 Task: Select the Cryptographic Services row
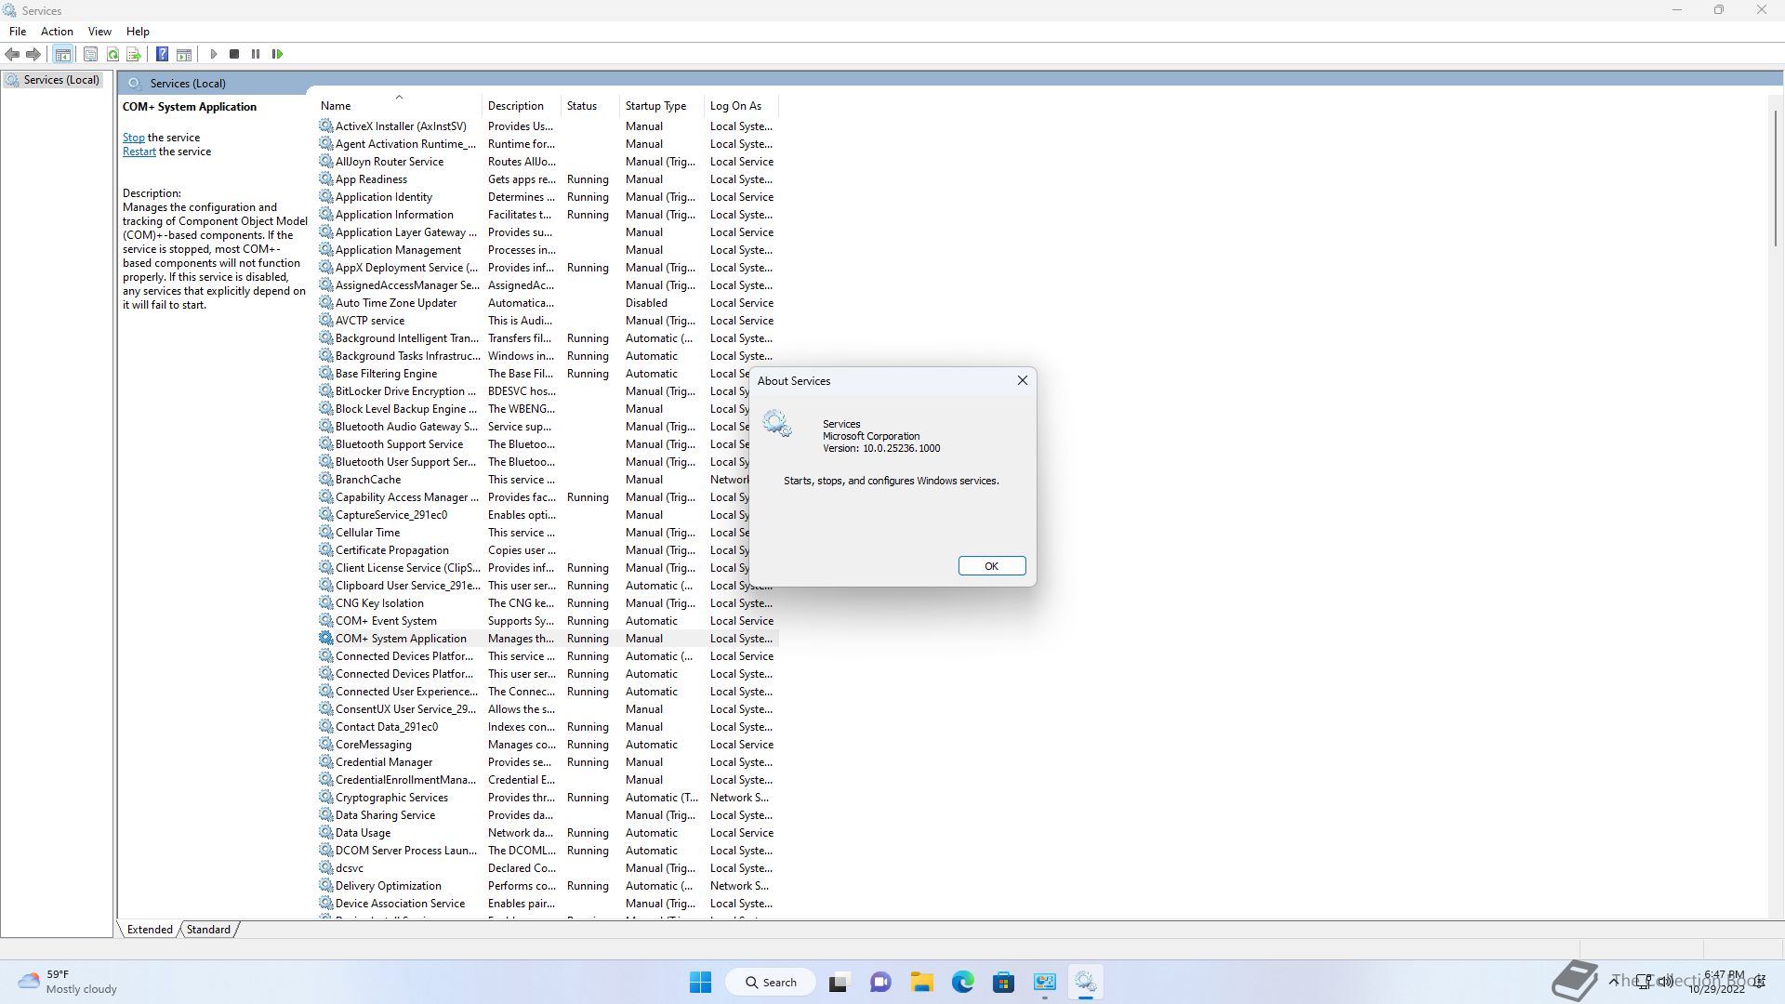coord(391,798)
